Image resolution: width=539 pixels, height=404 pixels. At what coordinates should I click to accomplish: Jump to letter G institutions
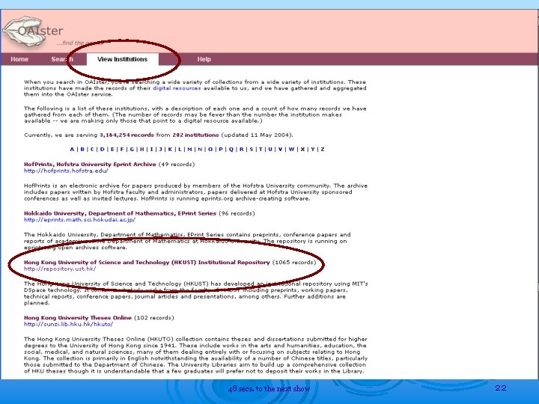tap(132, 150)
